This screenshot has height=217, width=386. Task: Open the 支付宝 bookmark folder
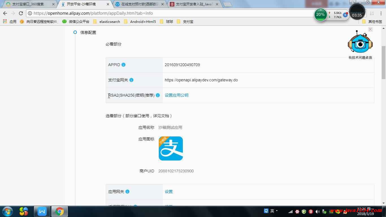[x=185, y=21]
